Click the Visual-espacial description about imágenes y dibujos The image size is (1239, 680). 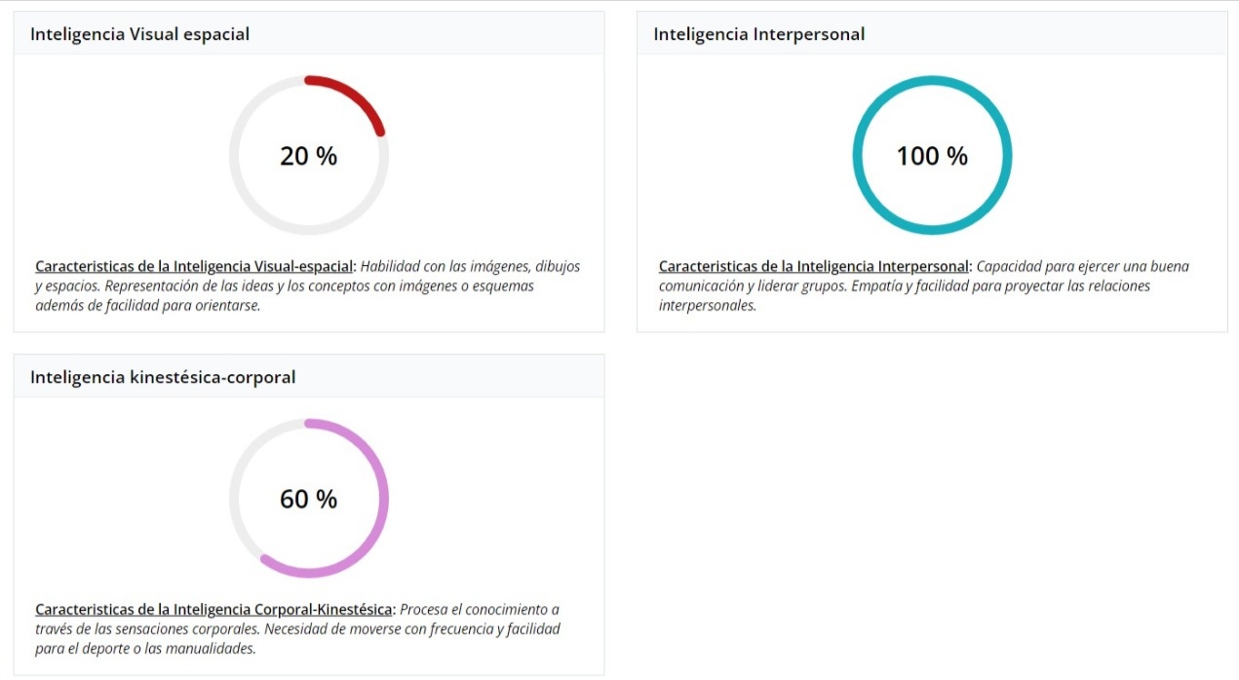283,286
